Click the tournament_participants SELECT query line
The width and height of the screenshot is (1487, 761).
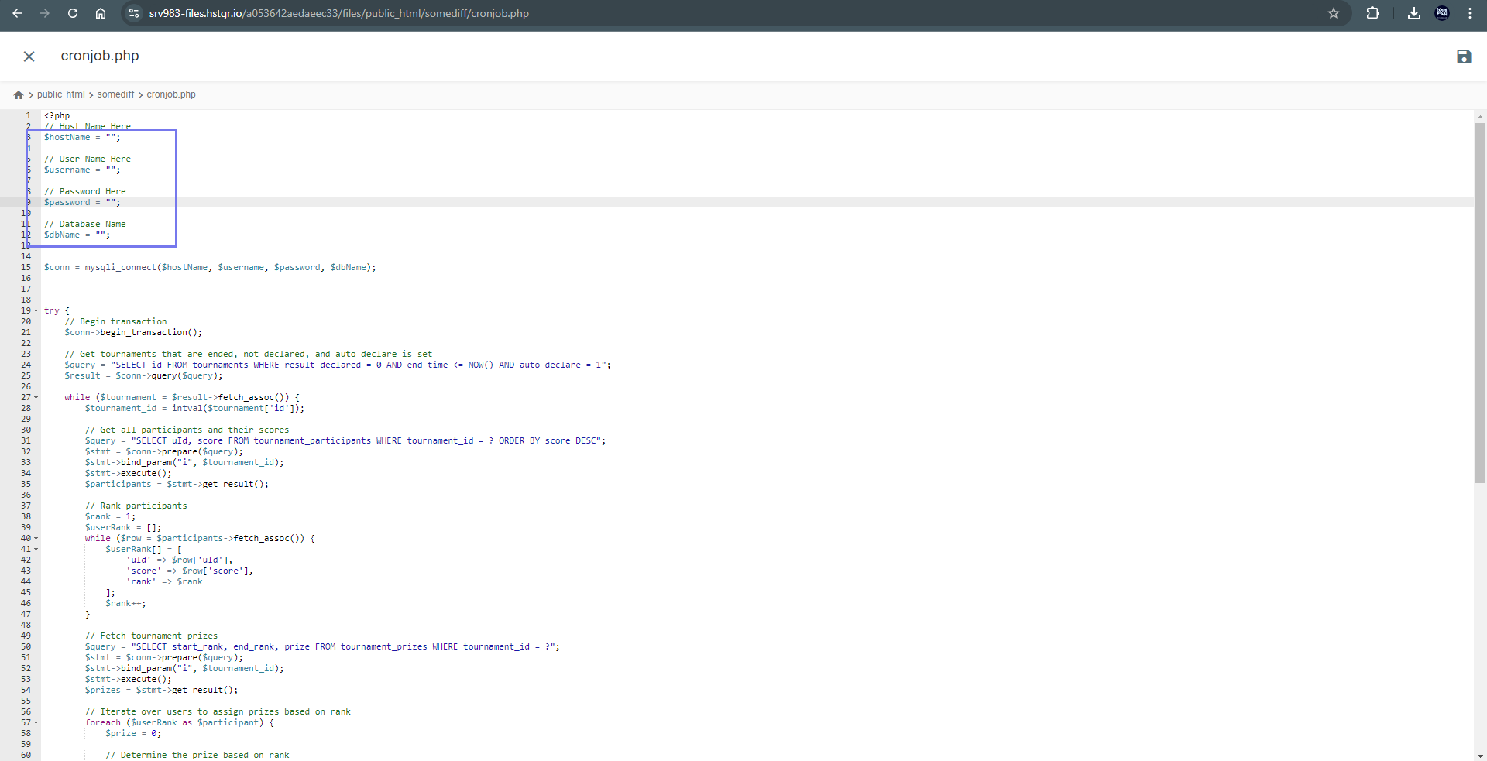(345, 441)
